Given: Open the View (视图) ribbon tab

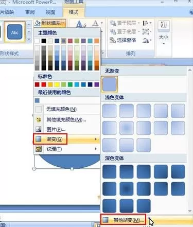Looking at the screenshot, I should [50, 12].
